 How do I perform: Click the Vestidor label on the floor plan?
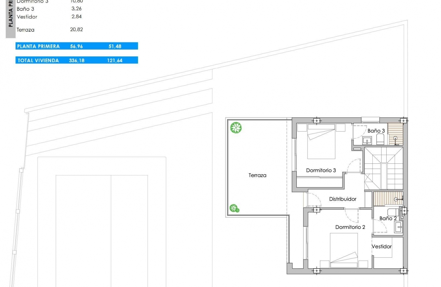click(382, 246)
